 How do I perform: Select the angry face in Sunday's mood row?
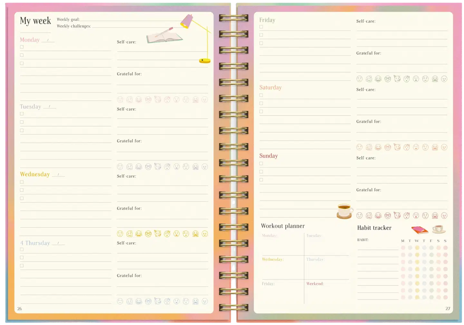pyautogui.click(x=444, y=216)
